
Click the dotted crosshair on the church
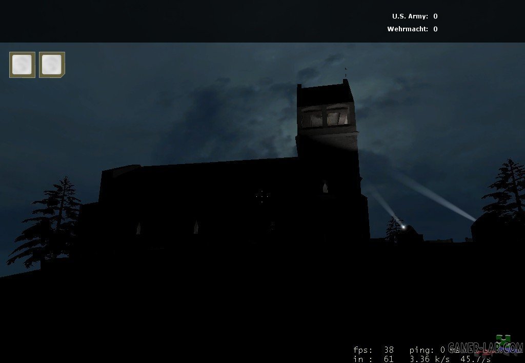[x=262, y=196]
